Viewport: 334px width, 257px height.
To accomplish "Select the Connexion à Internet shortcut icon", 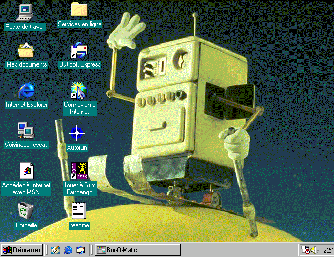I will coord(79,90).
